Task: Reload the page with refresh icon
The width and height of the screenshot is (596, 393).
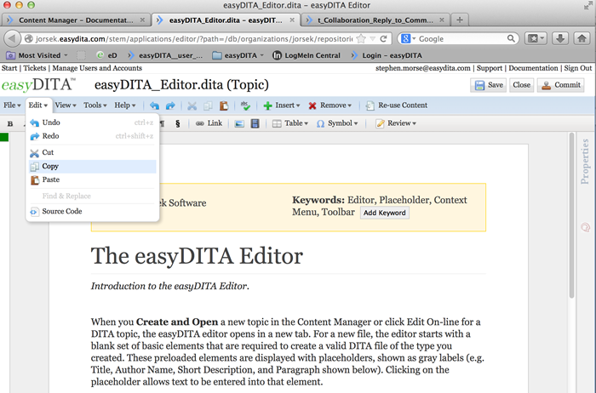Action: 383,38
